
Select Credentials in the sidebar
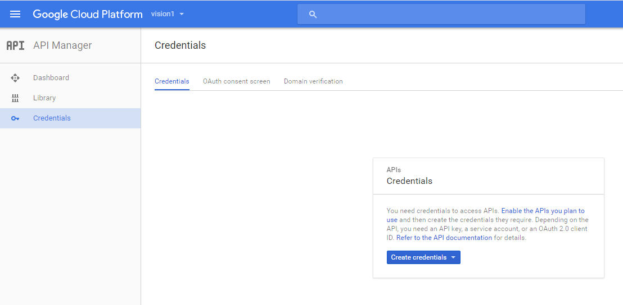pyautogui.click(x=70, y=118)
